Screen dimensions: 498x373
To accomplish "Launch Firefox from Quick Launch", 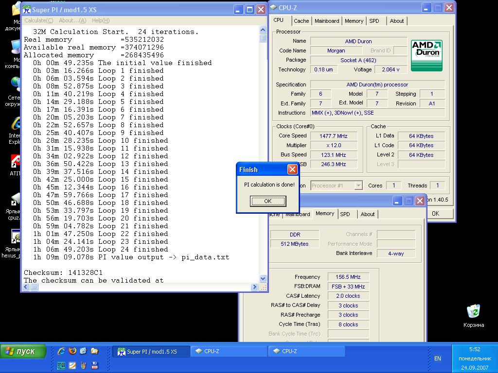I will click(x=72, y=351).
